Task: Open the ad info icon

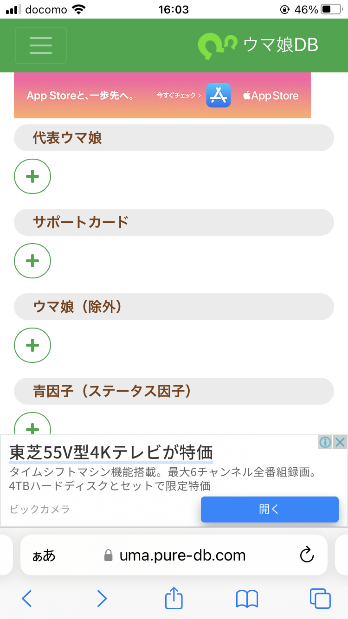Action: (x=325, y=442)
